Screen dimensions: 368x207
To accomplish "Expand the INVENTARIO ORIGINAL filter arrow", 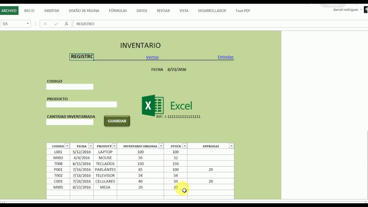I will (x=161, y=146).
